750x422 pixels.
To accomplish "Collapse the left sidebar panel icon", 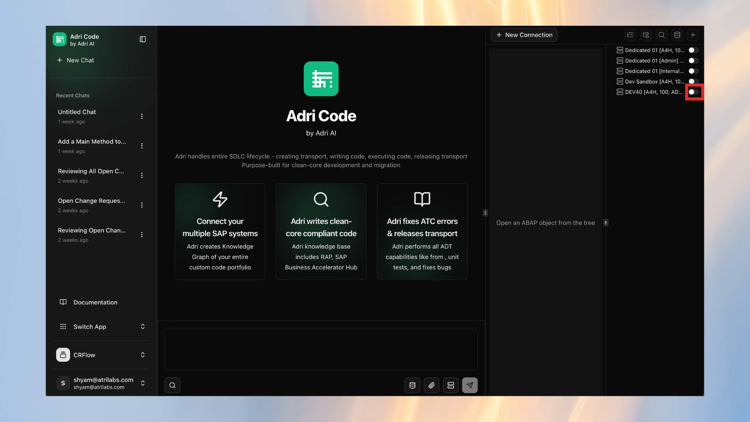I will tap(143, 39).
